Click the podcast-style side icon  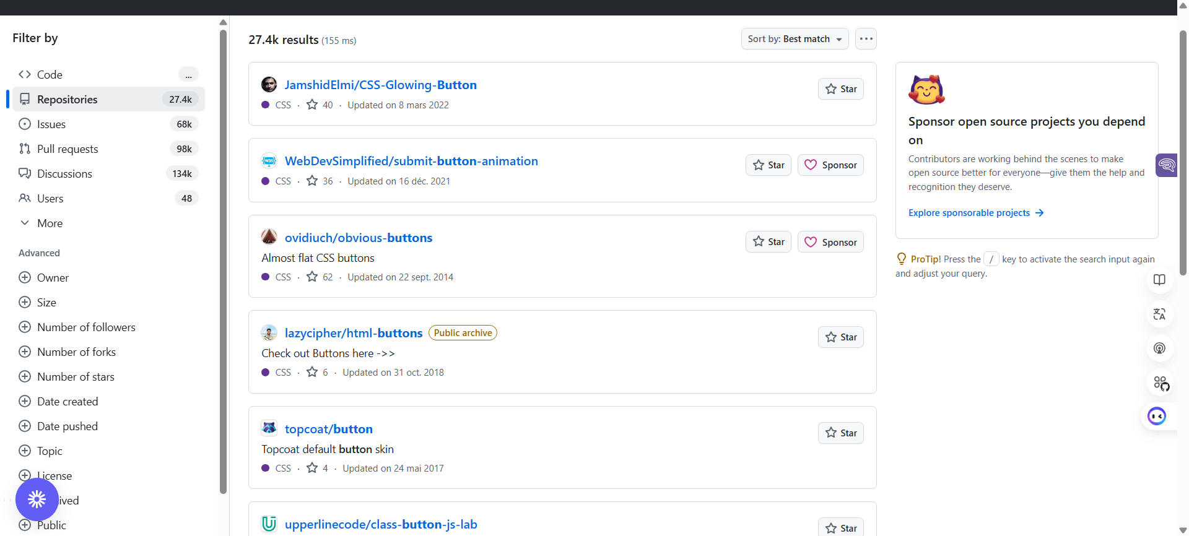pyautogui.click(x=1159, y=348)
